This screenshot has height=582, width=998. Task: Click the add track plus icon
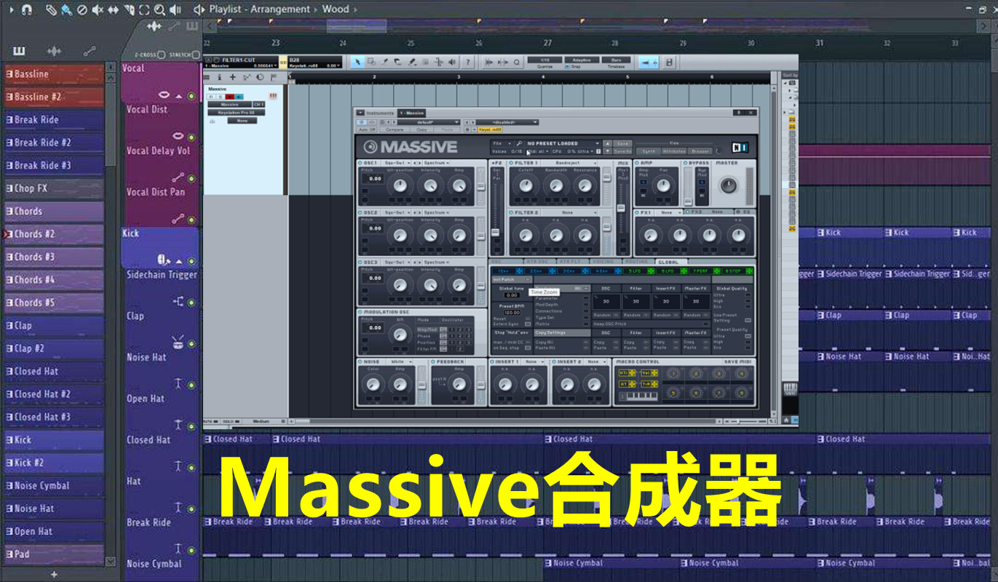click(232, 77)
